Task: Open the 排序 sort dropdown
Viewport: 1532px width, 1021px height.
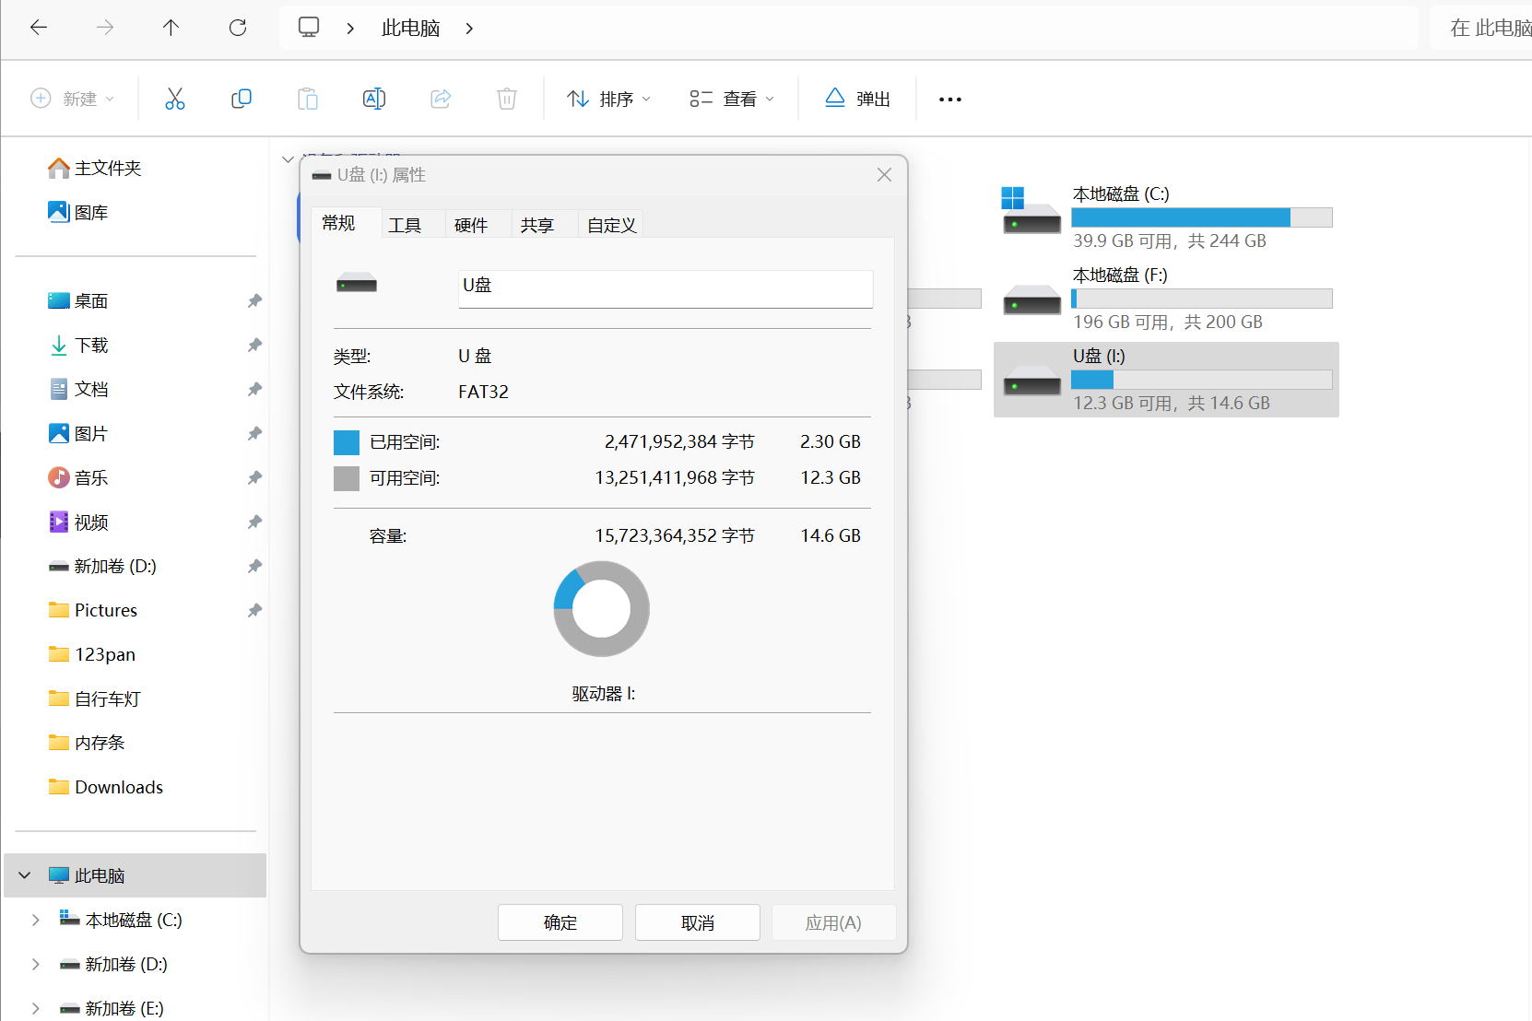Action: pos(608,99)
